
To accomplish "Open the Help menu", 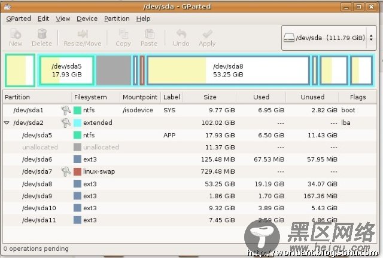I will (143, 19).
